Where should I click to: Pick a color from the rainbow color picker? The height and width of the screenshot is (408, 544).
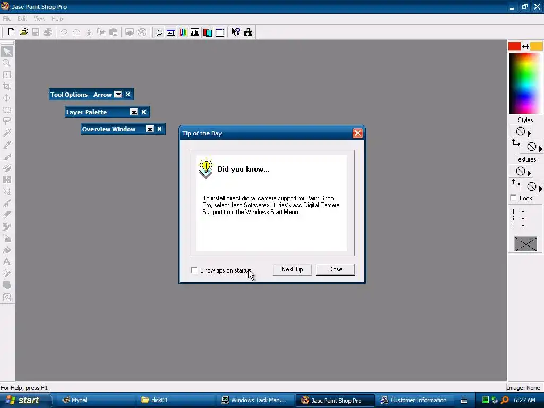(525, 83)
